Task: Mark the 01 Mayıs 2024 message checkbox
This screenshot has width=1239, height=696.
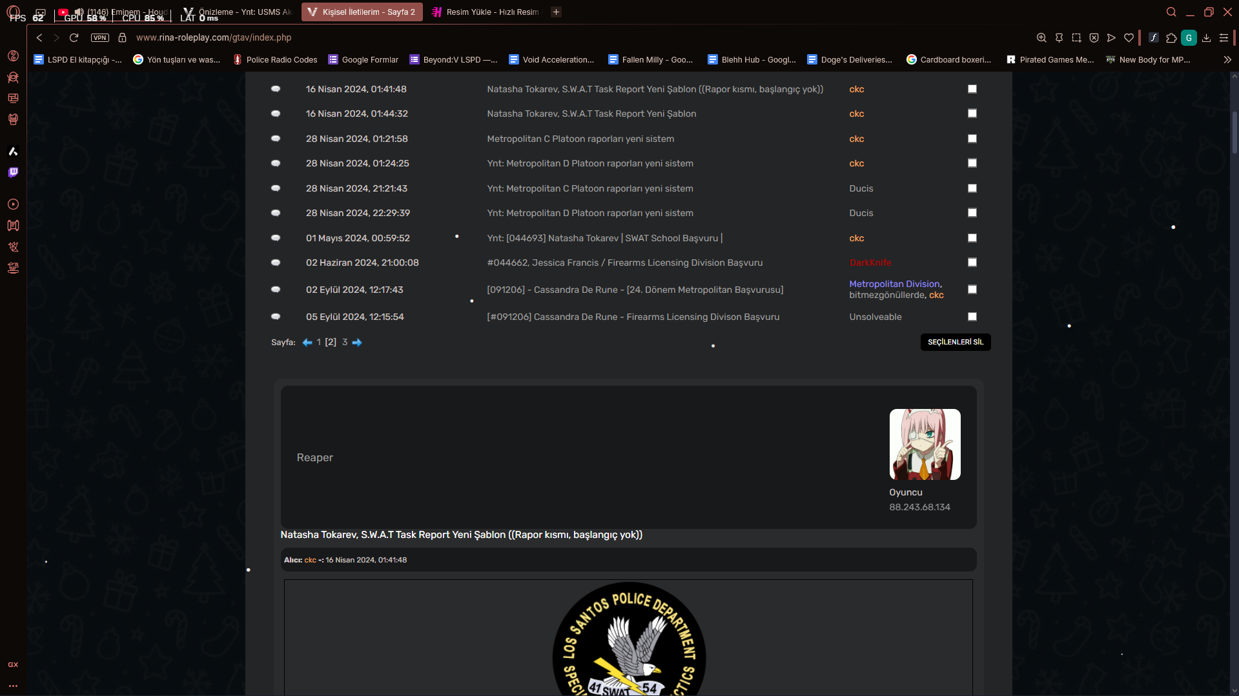Action: pos(972,238)
